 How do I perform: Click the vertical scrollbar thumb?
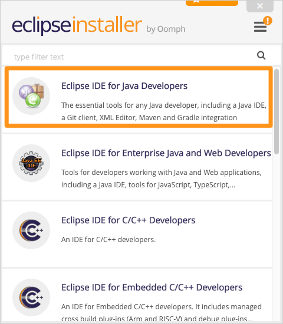pyautogui.click(x=277, y=111)
